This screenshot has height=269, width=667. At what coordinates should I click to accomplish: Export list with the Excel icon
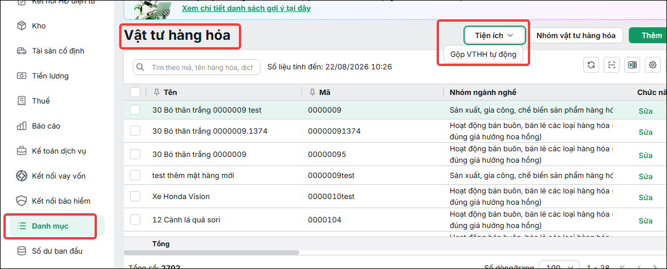[x=632, y=65]
